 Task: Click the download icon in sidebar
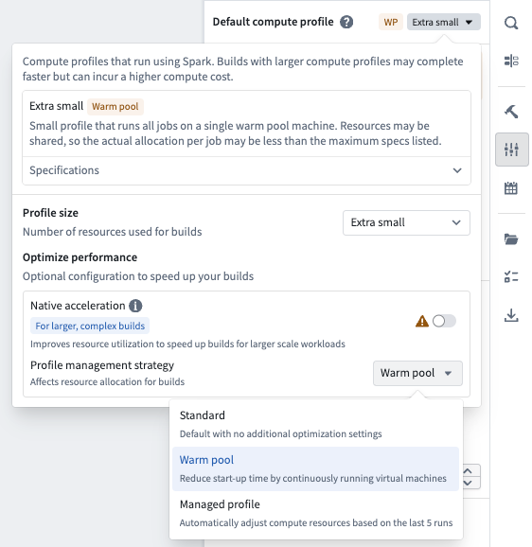click(511, 315)
